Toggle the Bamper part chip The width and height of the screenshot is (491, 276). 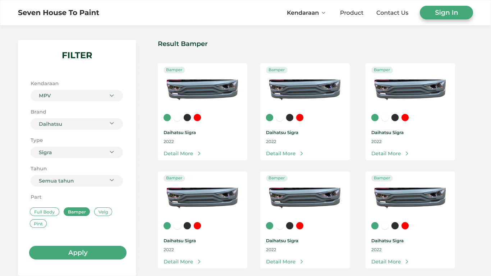[x=77, y=212]
